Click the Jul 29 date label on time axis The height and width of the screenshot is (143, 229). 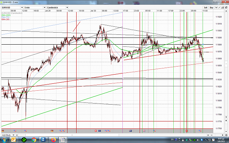(48, 11)
